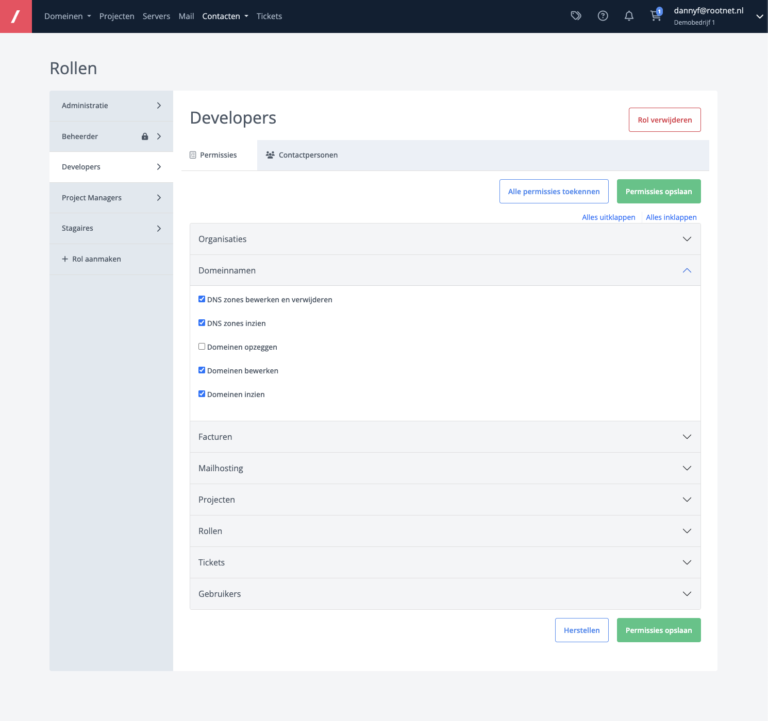Viewport: 768px width, 721px height.
Task: Click the Rol verwijderen button
Action: tap(664, 120)
